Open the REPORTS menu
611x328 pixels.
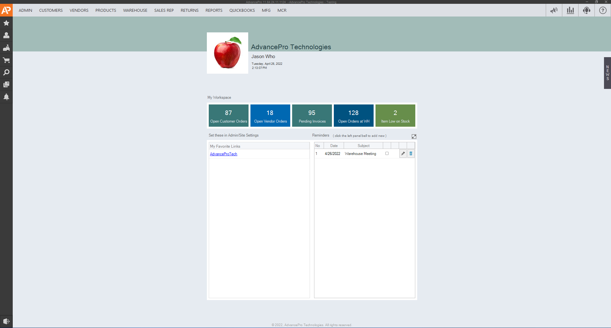tap(214, 10)
